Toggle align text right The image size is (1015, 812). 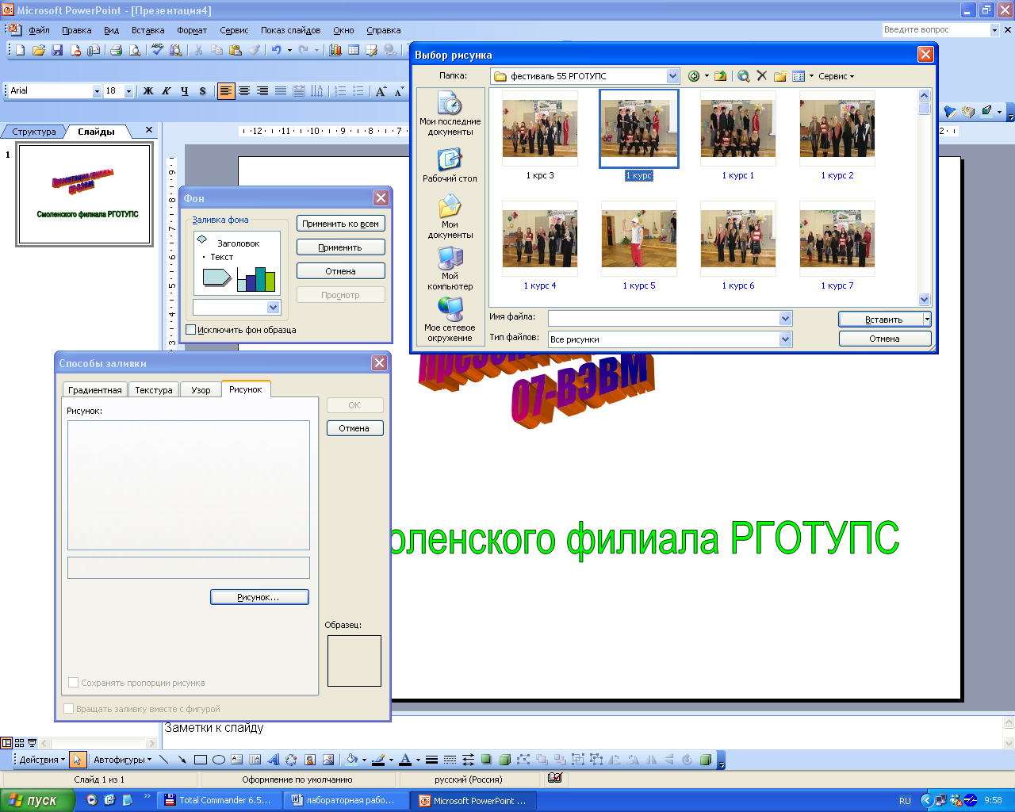[262, 91]
